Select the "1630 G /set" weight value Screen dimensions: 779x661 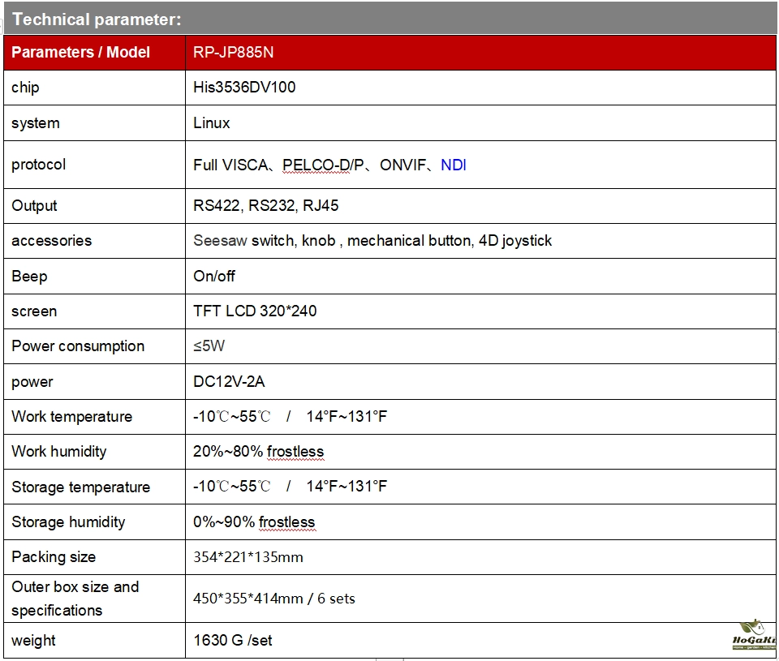point(233,641)
